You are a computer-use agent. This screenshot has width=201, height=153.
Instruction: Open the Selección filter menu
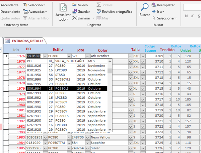click(x=35, y=5)
